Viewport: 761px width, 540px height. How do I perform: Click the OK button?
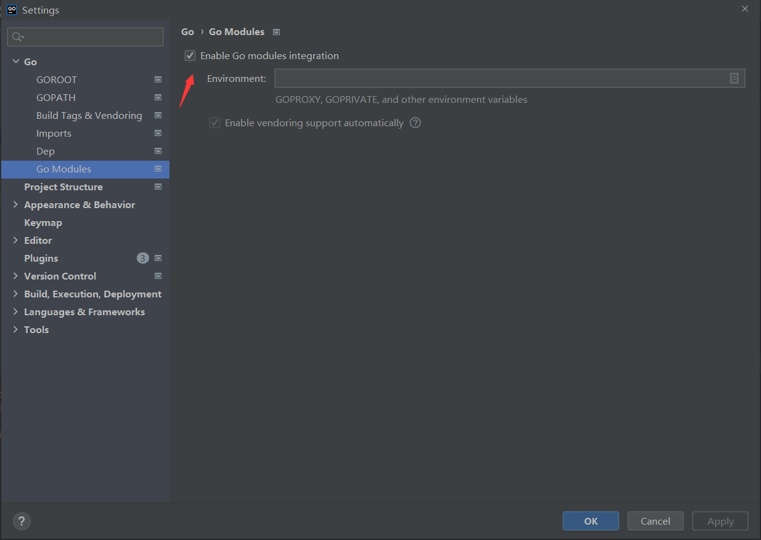tap(591, 521)
